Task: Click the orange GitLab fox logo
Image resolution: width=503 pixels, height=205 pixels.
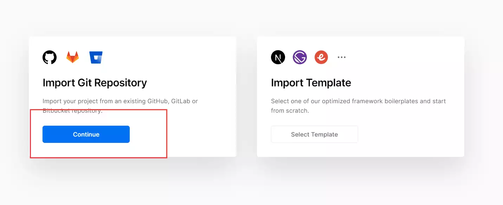Action: tap(72, 57)
